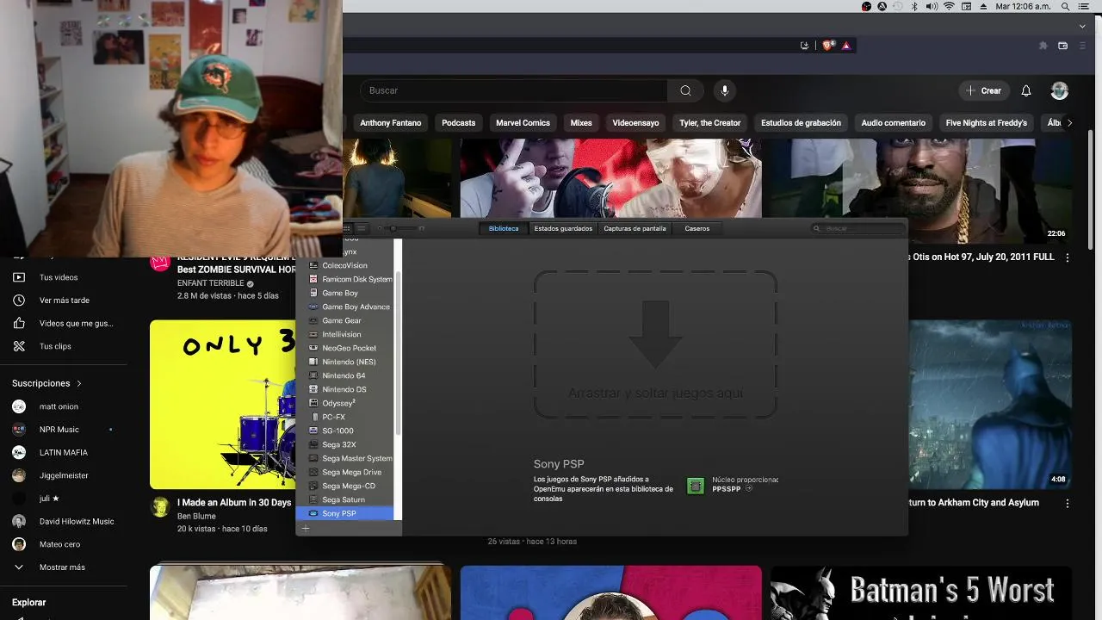Open Ver más tarde in sidebar

[64, 301]
